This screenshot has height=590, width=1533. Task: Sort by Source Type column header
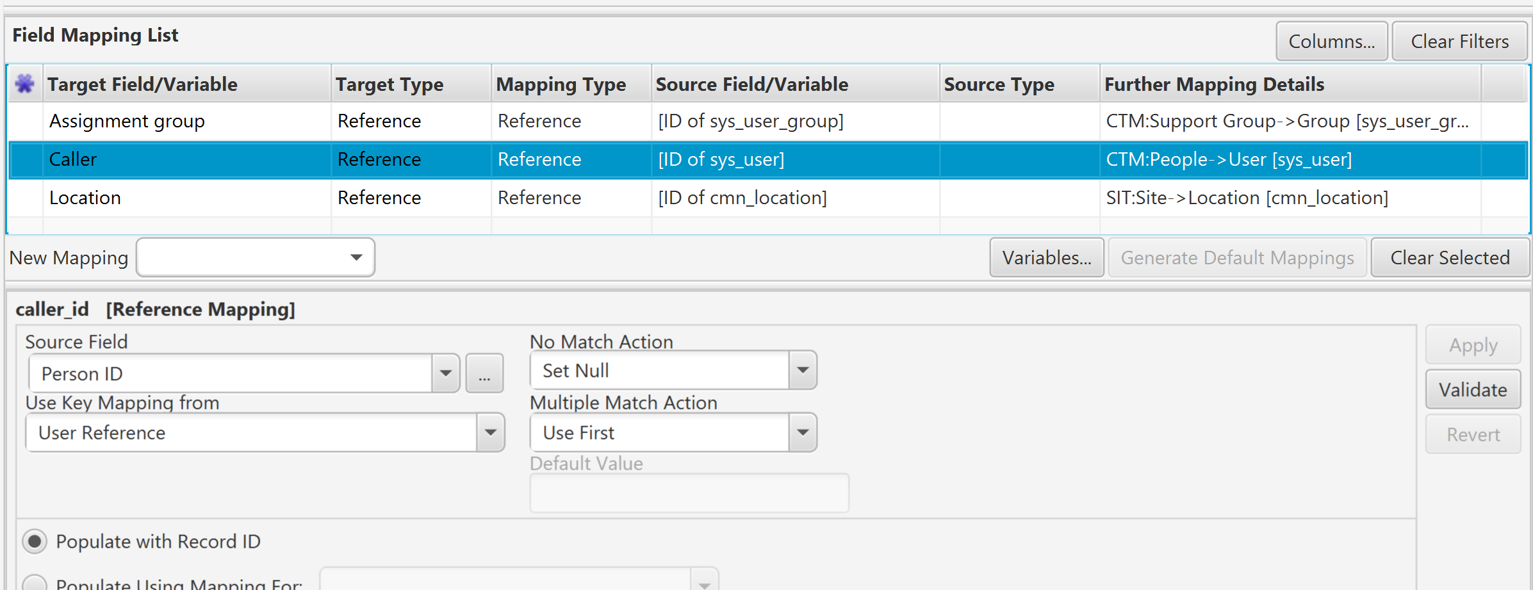1020,84
